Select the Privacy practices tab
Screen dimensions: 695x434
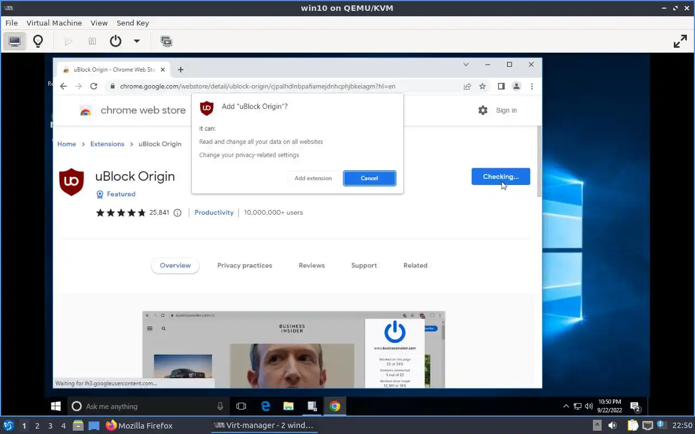(244, 265)
